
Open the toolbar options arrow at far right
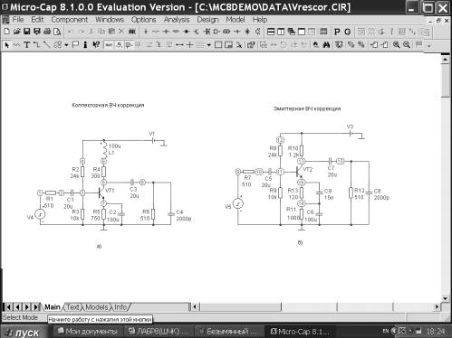pos(429,46)
